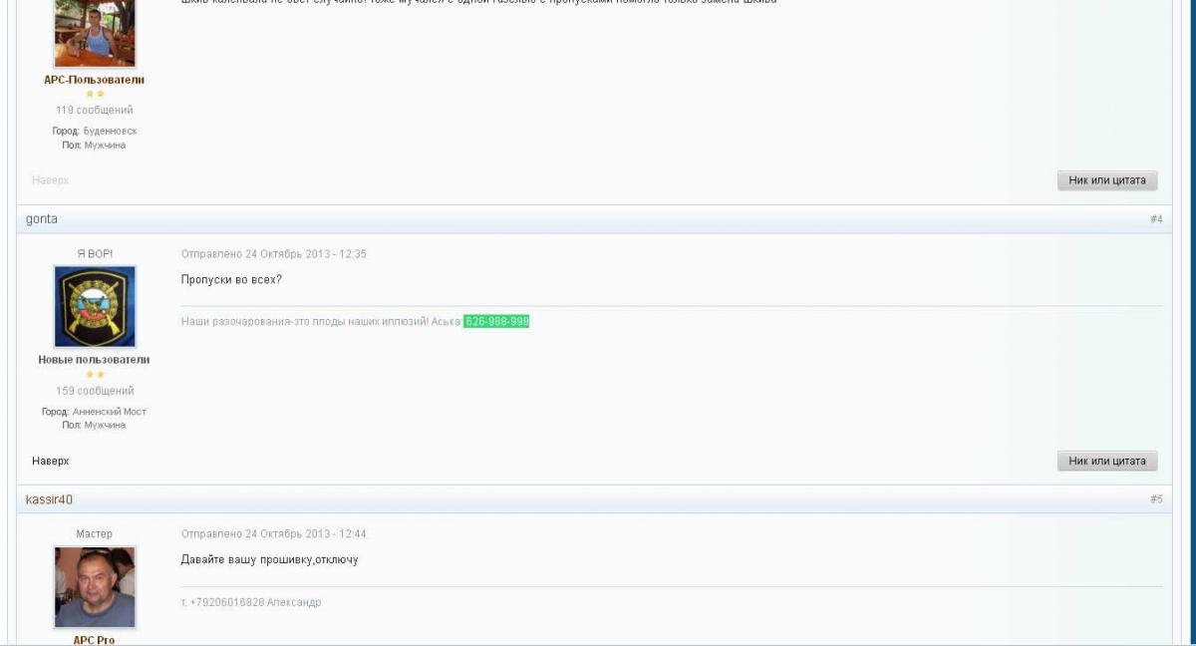Image resolution: width=1196 pixels, height=646 pixels.
Task: Click 'Наверх' in gonta's post
Action: (x=51, y=461)
